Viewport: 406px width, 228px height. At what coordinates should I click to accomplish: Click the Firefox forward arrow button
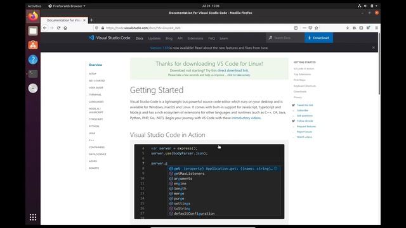click(52, 28)
